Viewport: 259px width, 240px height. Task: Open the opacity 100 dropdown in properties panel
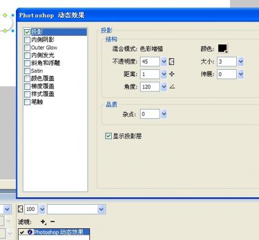click(42, 209)
